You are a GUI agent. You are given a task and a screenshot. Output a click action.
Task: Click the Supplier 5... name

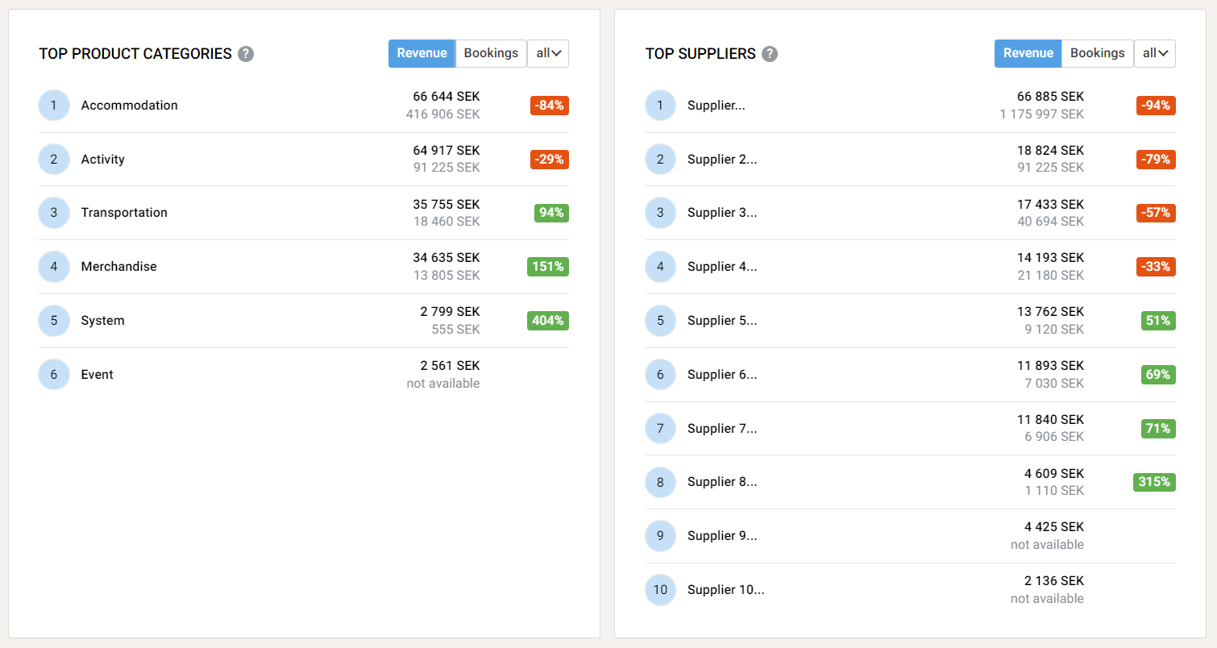(x=722, y=321)
